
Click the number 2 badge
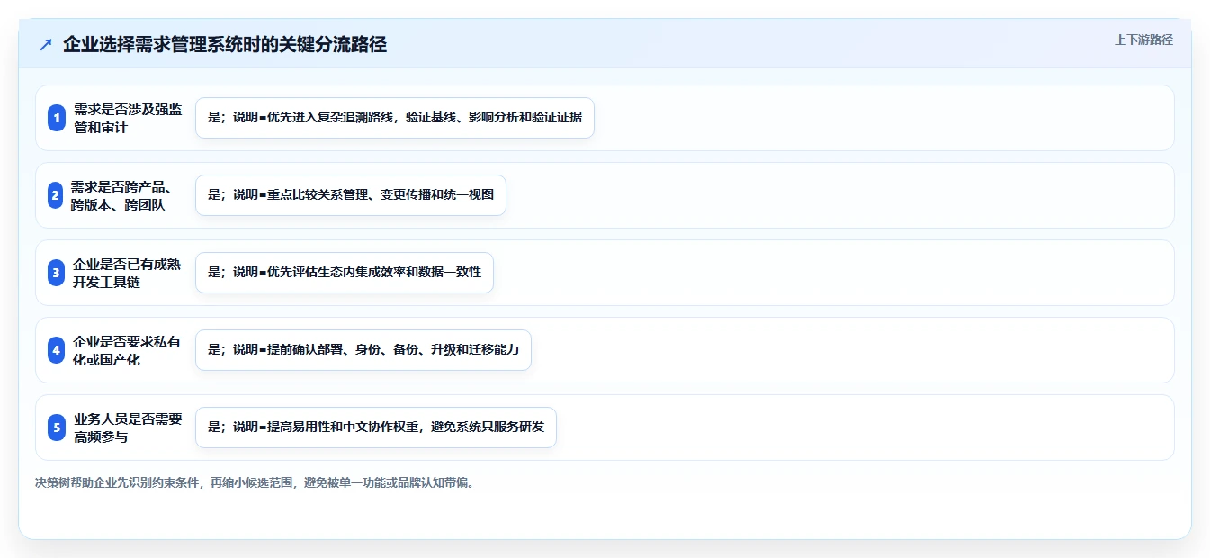[55, 195]
